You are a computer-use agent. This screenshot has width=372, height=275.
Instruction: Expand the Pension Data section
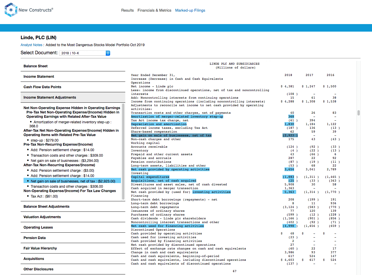point(73,238)
